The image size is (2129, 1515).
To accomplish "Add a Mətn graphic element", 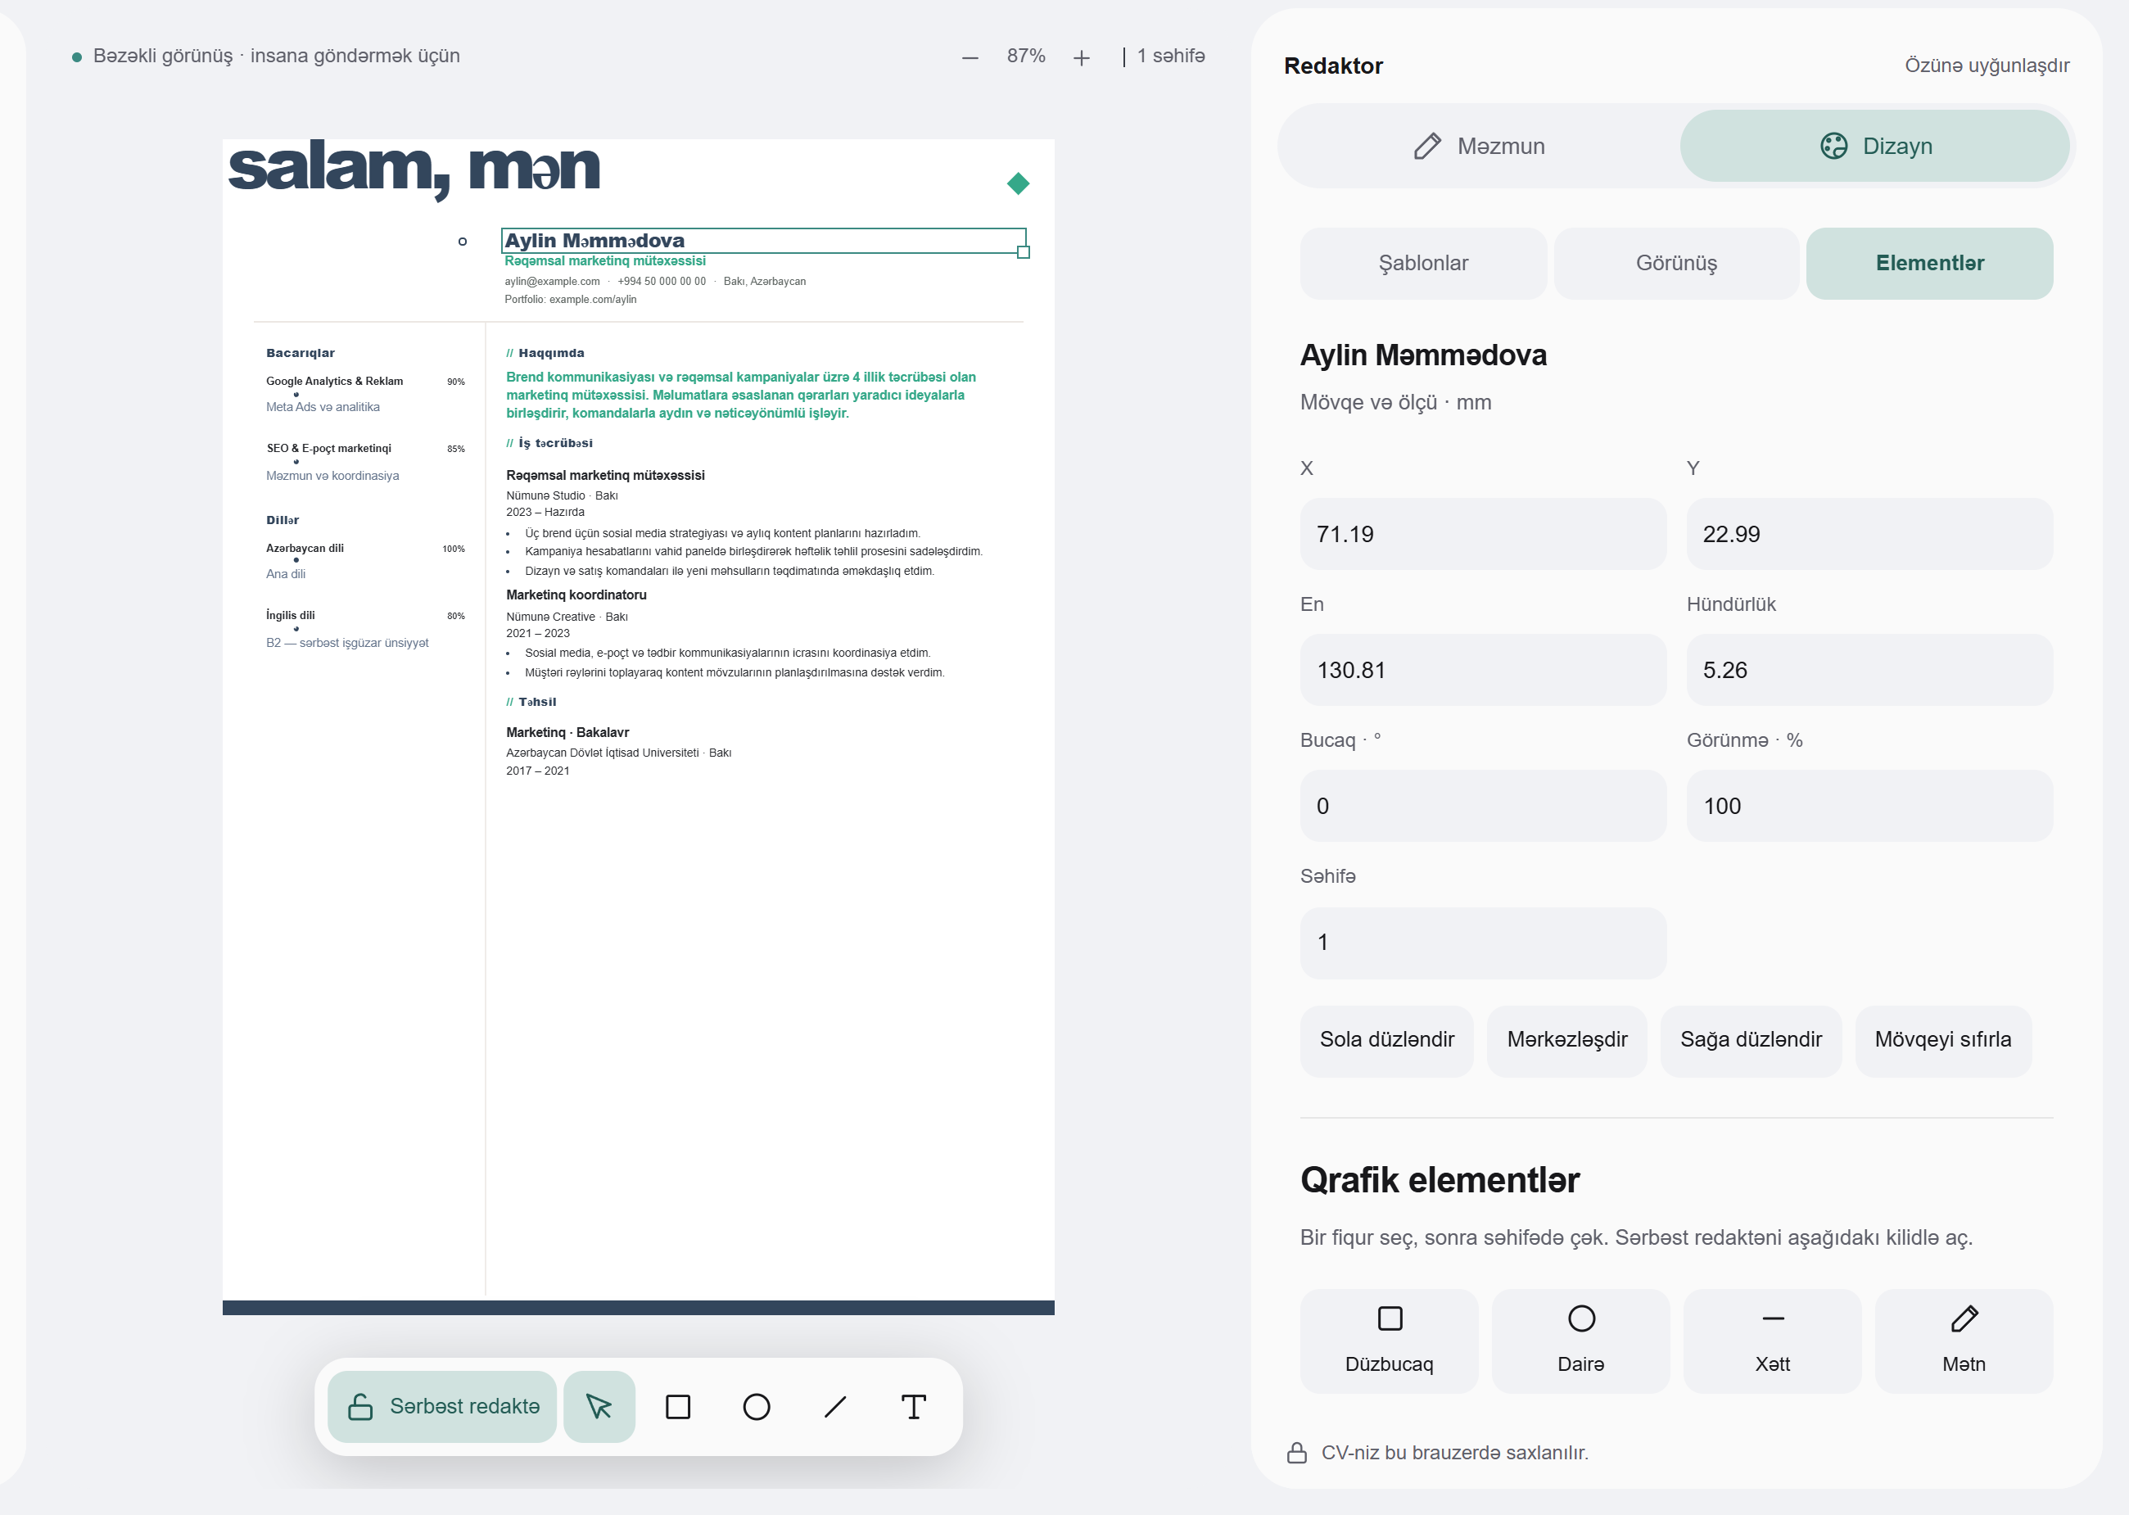I will 1964,1341.
